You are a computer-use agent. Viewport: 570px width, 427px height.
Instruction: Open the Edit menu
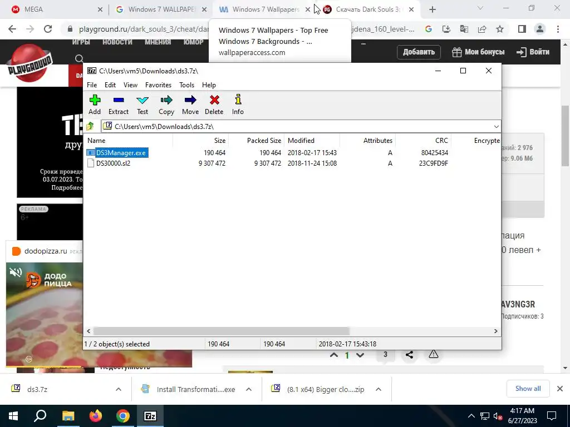click(110, 85)
